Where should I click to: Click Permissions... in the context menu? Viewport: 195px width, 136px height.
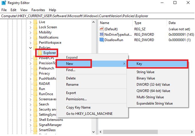[x=76, y=99]
